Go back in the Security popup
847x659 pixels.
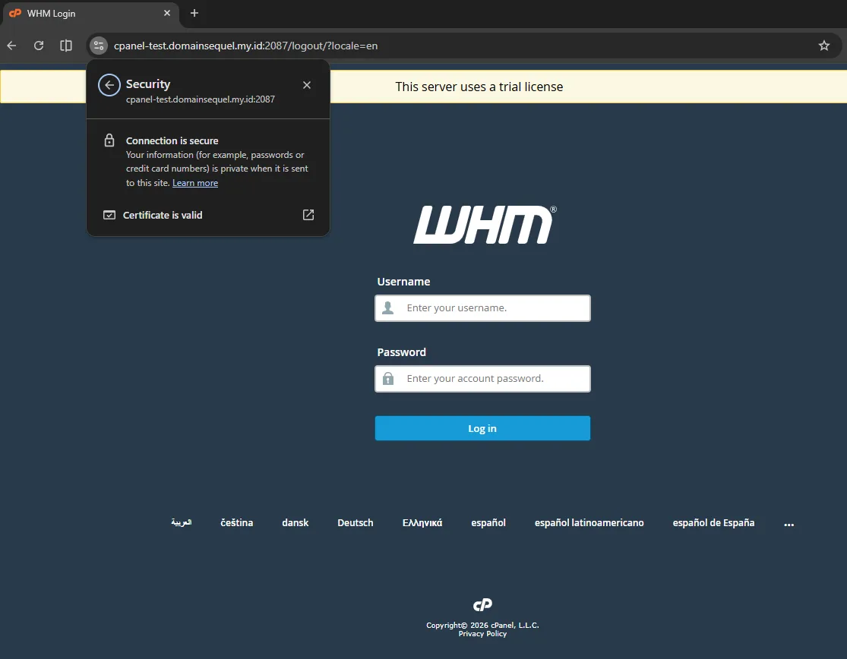(x=109, y=85)
